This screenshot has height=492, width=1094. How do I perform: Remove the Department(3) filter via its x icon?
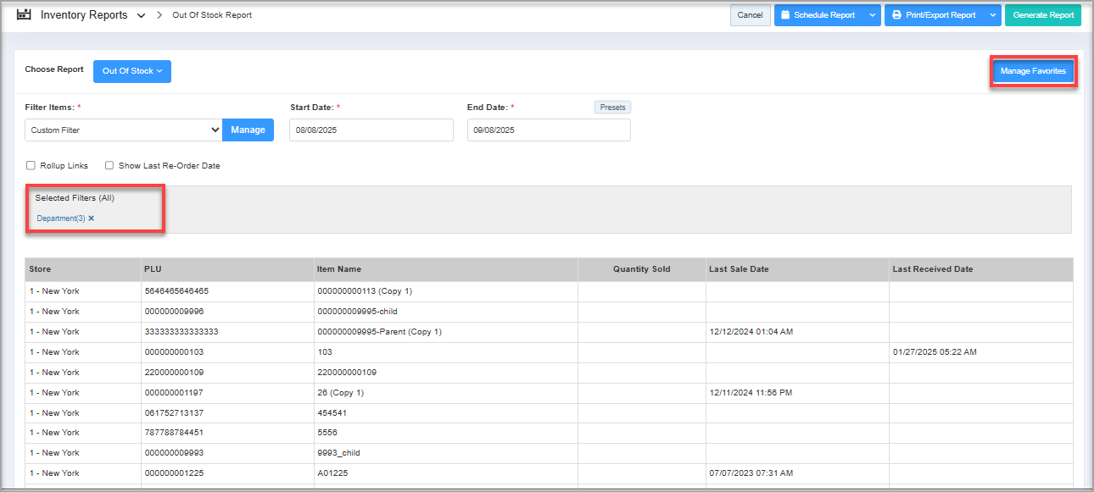92,218
